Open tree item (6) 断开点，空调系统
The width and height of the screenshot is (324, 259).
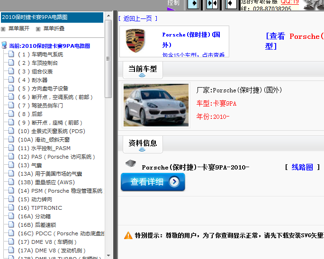coord(55,97)
